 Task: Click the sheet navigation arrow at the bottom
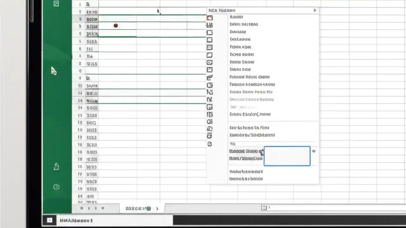point(157,208)
